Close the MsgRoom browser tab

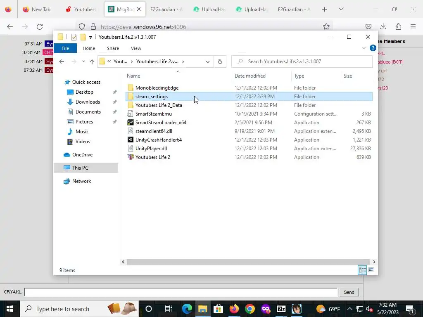pyautogui.click(x=139, y=9)
